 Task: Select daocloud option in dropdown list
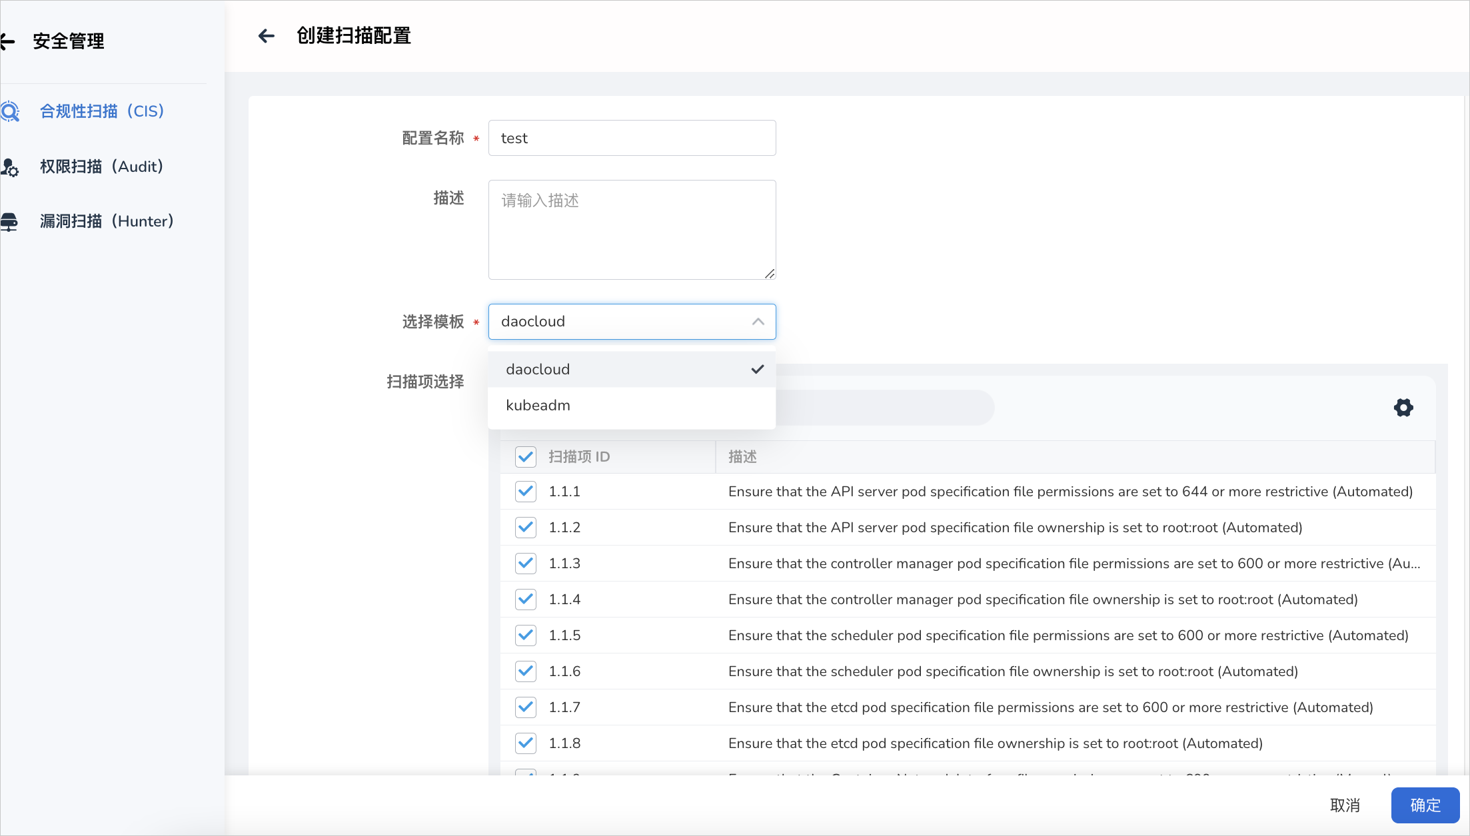(x=632, y=369)
